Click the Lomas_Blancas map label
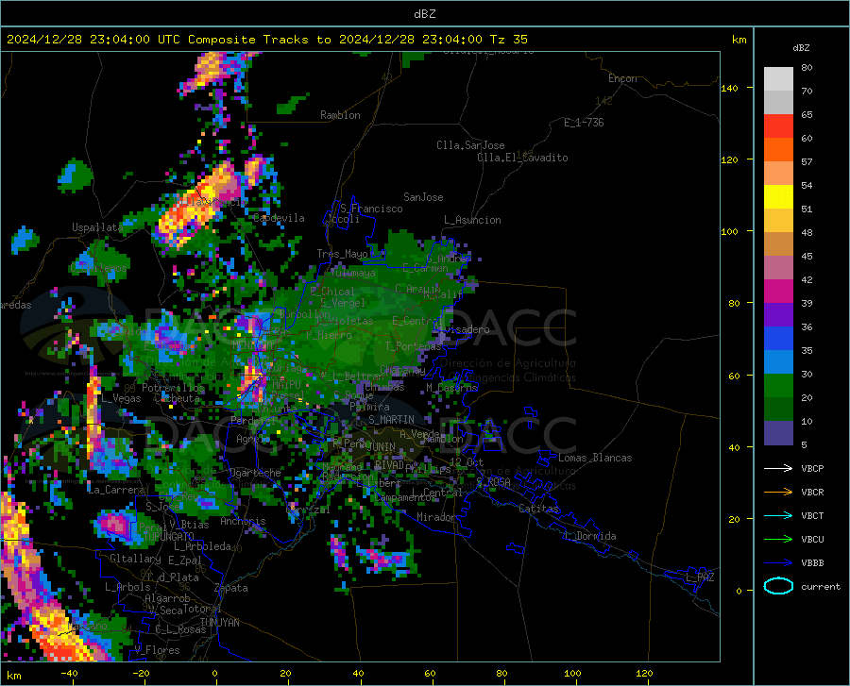850x686 pixels. (x=595, y=458)
